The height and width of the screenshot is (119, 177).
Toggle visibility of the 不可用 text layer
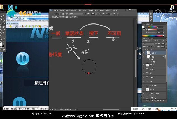coord(143,69)
